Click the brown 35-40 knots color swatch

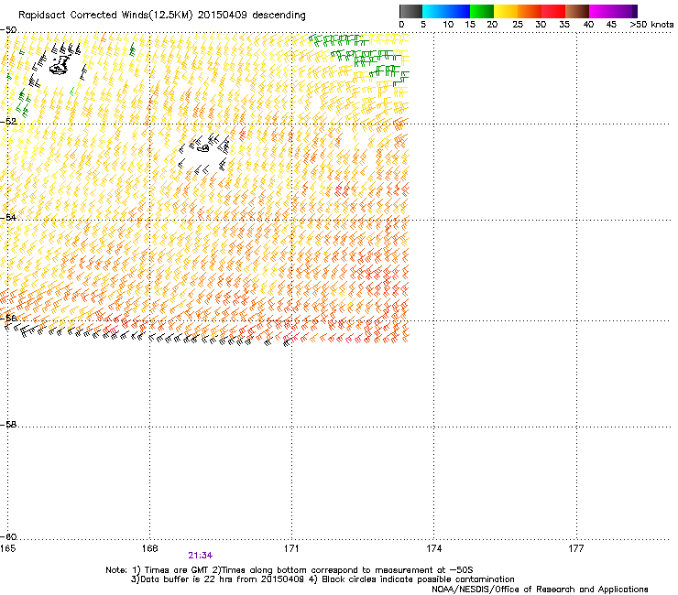(x=577, y=11)
